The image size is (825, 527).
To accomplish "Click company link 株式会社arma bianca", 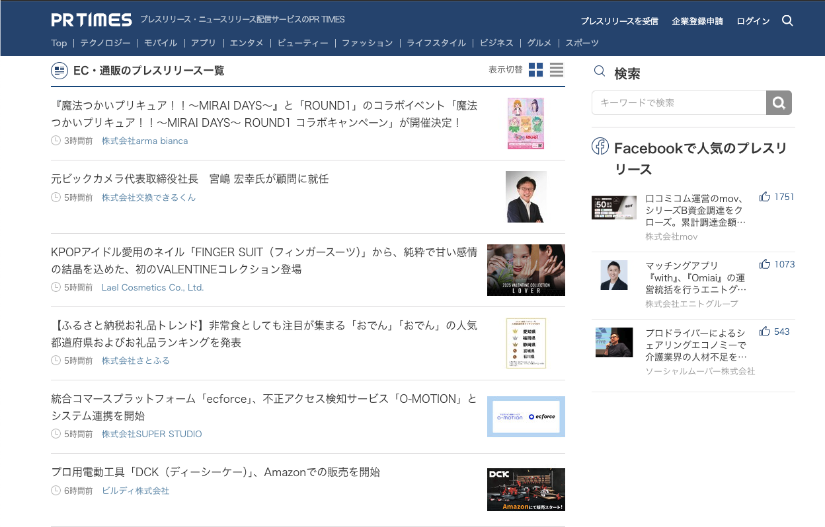I will (145, 141).
